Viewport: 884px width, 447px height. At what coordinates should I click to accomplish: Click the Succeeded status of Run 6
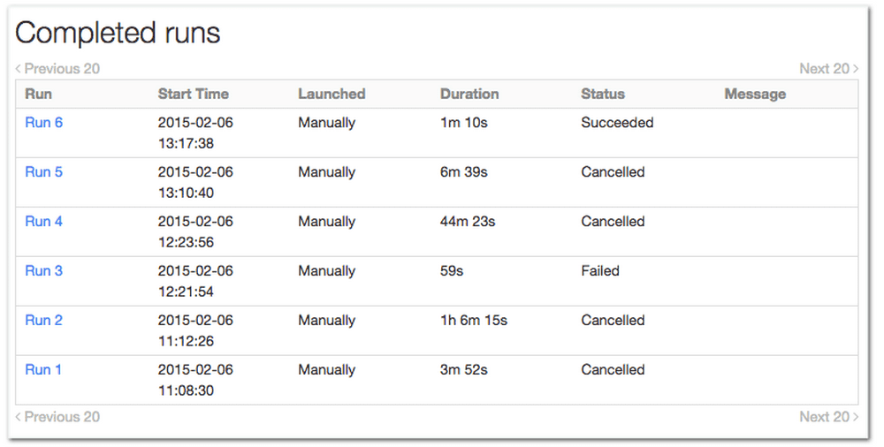(x=617, y=123)
